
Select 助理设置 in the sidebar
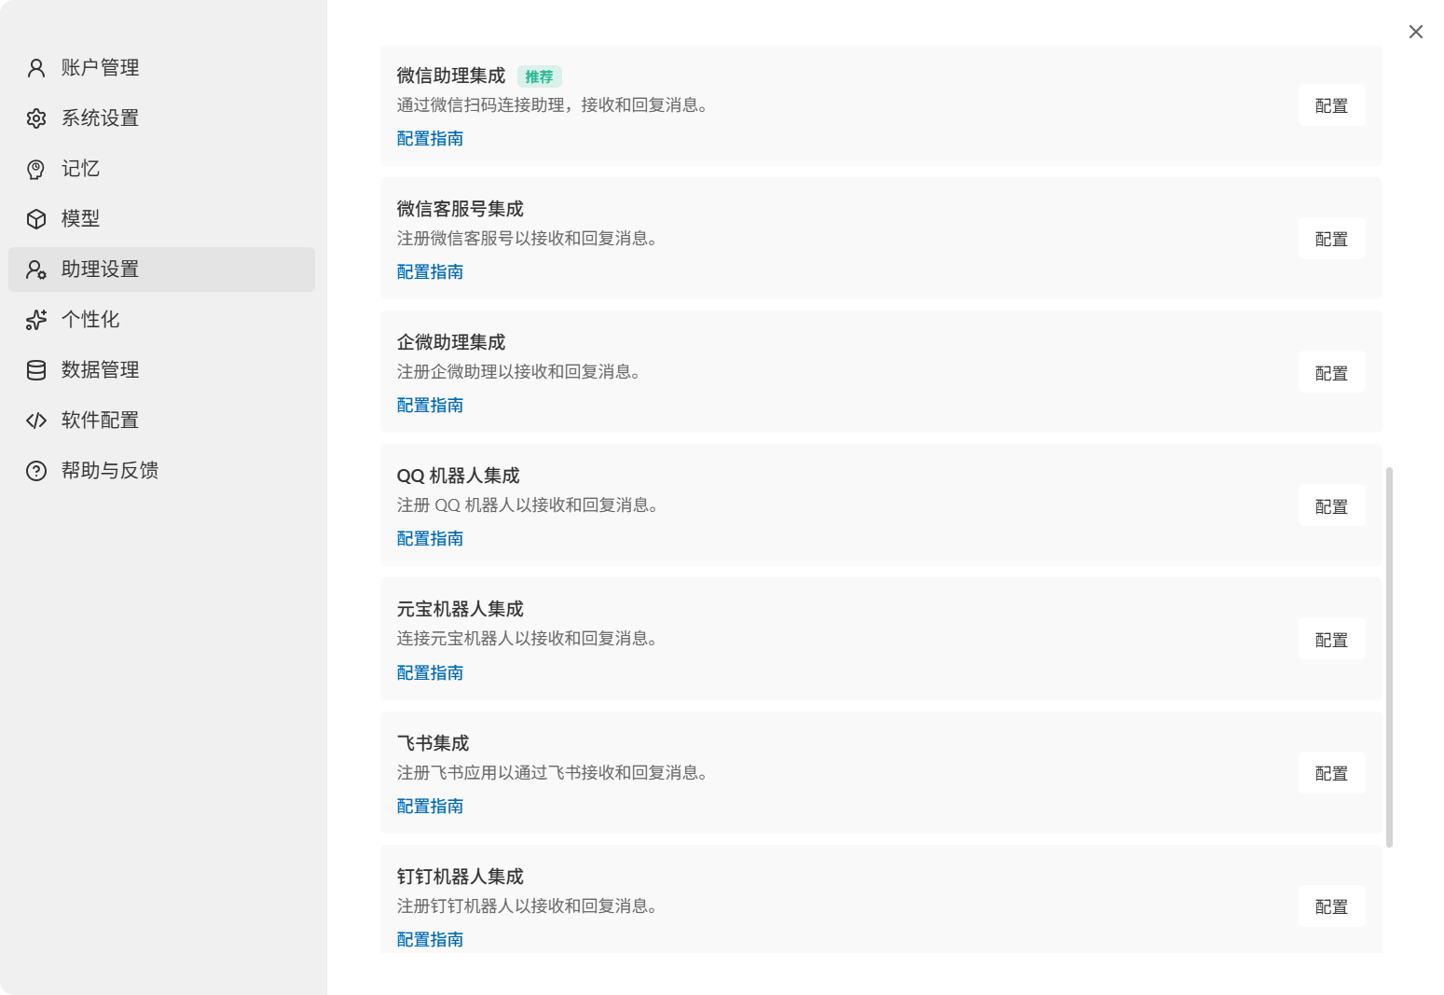click(161, 269)
